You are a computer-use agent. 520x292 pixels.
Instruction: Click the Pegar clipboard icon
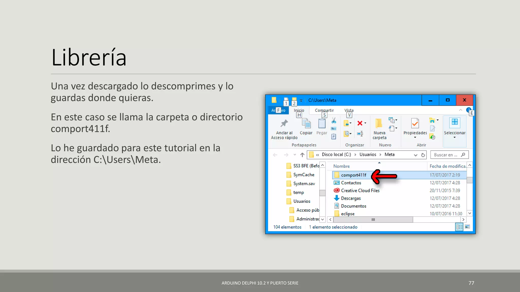click(322, 123)
